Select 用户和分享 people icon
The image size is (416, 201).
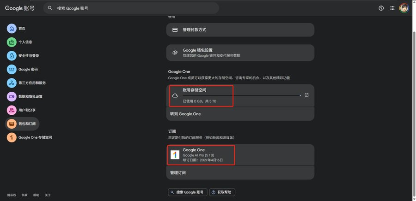point(12,110)
